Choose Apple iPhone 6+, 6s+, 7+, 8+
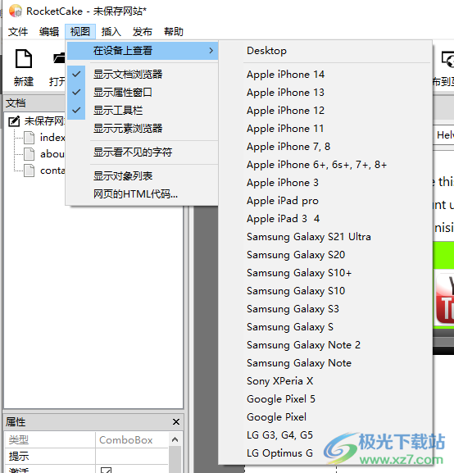Viewport: 454px width, 473px height. (x=325, y=165)
